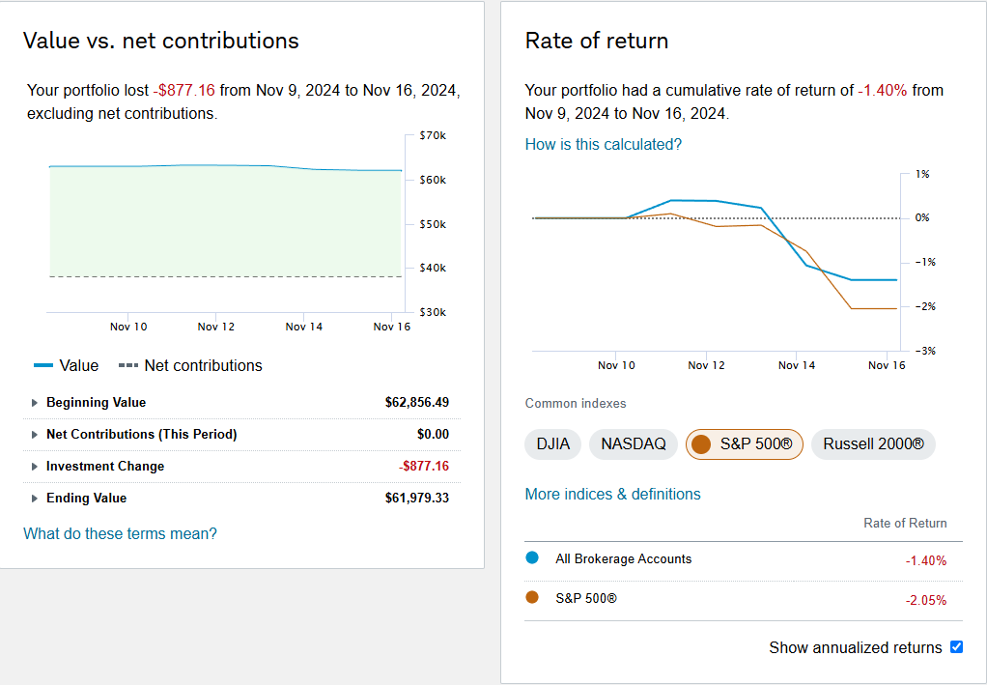Expand the Ending Value row arrow
987x685 pixels.
click(x=36, y=499)
